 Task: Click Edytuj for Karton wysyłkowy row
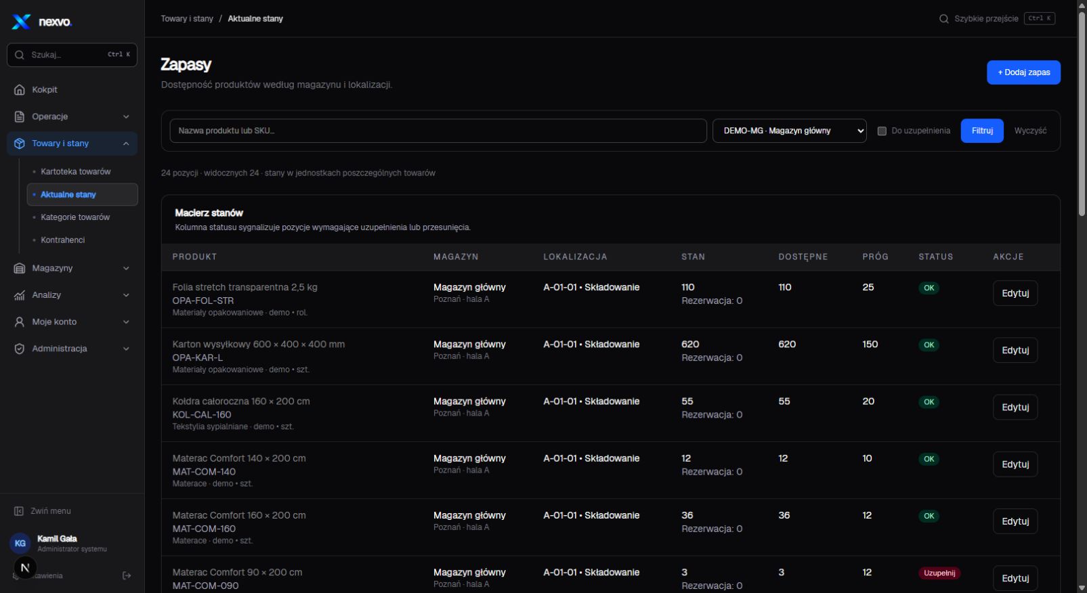click(1015, 350)
